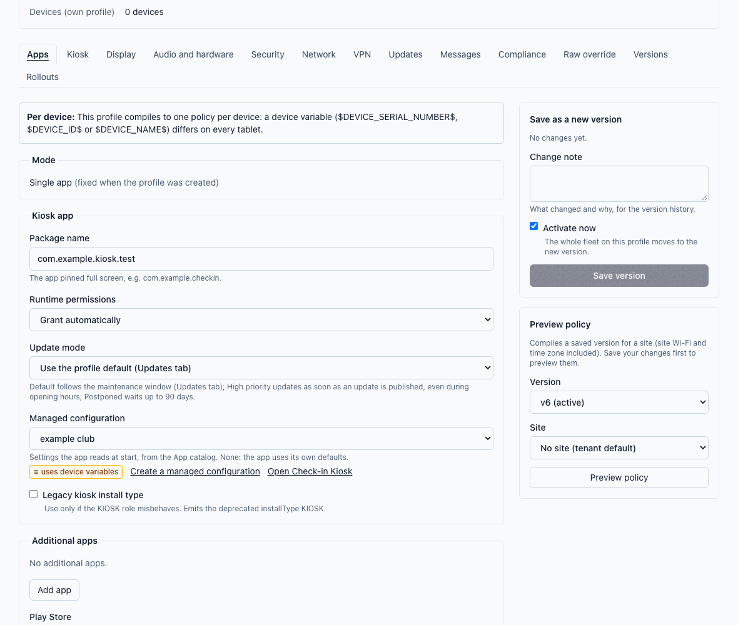Image resolution: width=738 pixels, height=625 pixels.
Task: Open the Raw override tab
Action: (x=589, y=54)
